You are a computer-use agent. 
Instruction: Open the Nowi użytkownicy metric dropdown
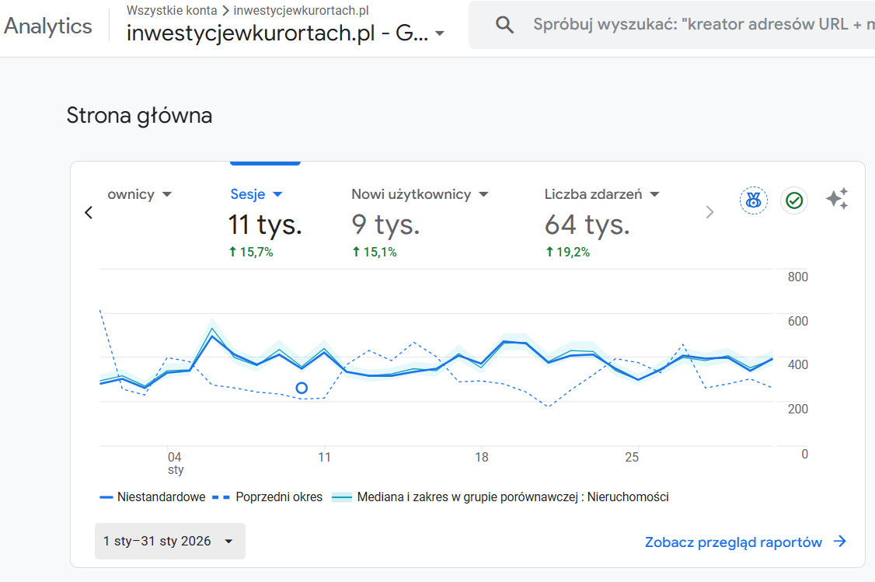pos(483,194)
